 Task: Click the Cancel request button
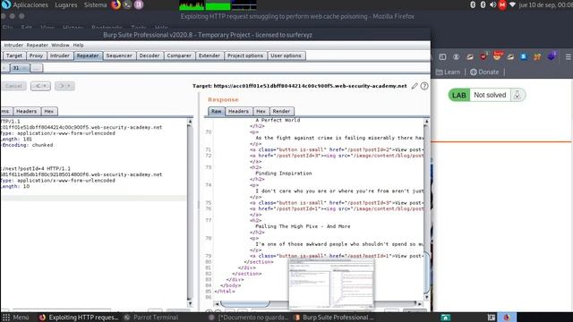[x=13, y=86]
